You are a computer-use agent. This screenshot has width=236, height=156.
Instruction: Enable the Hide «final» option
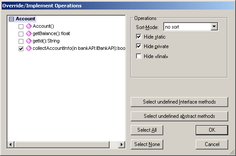point(139,56)
